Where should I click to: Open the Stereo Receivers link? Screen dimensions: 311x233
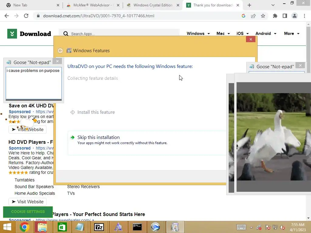point(83,187)
